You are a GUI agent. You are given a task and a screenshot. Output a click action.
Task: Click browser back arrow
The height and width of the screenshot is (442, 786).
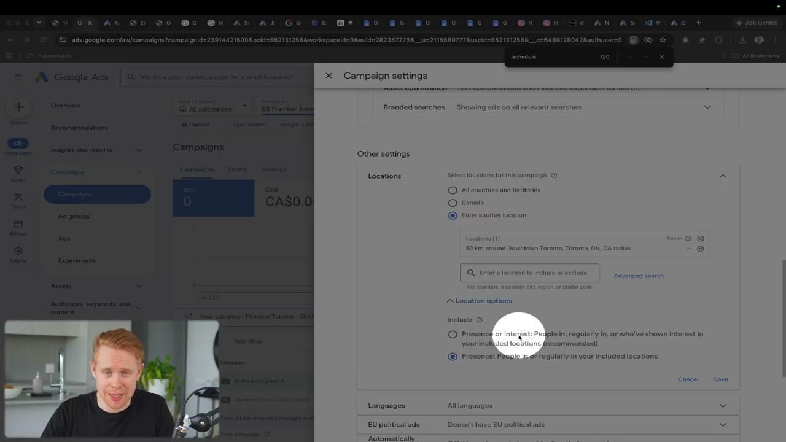tap(10, 40)
